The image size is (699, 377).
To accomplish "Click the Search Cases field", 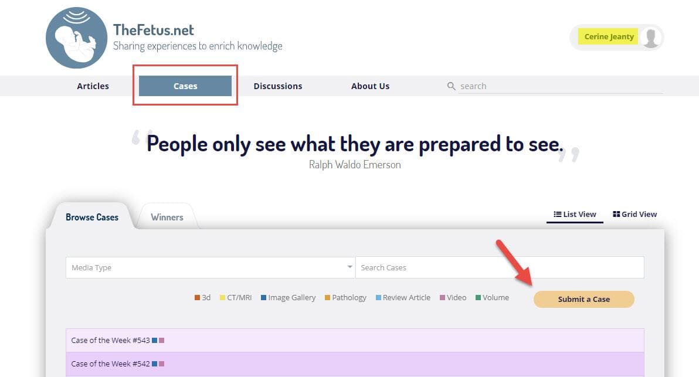I will (x=499, y=267).
